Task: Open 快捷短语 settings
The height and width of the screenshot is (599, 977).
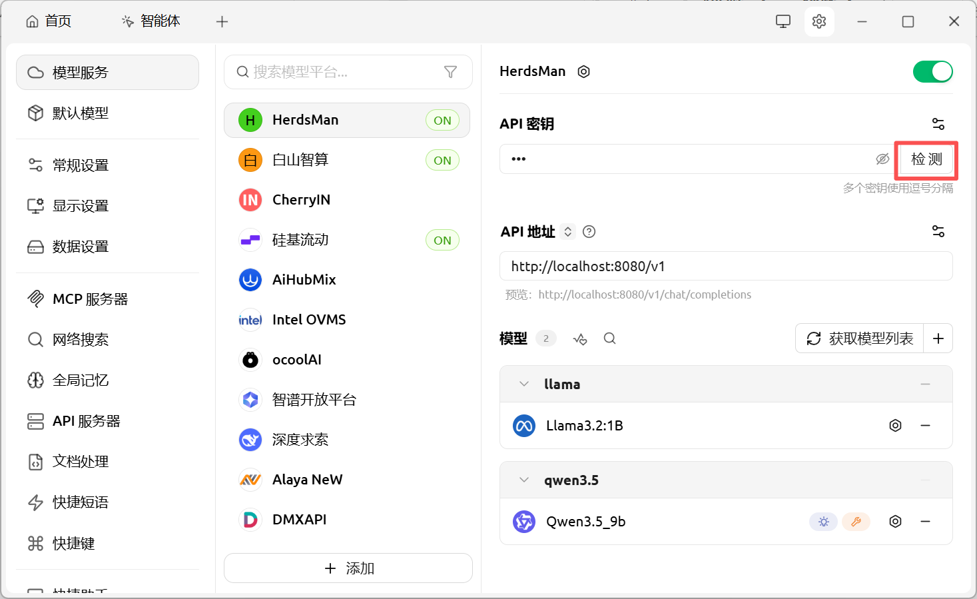Action: point(107,502)
